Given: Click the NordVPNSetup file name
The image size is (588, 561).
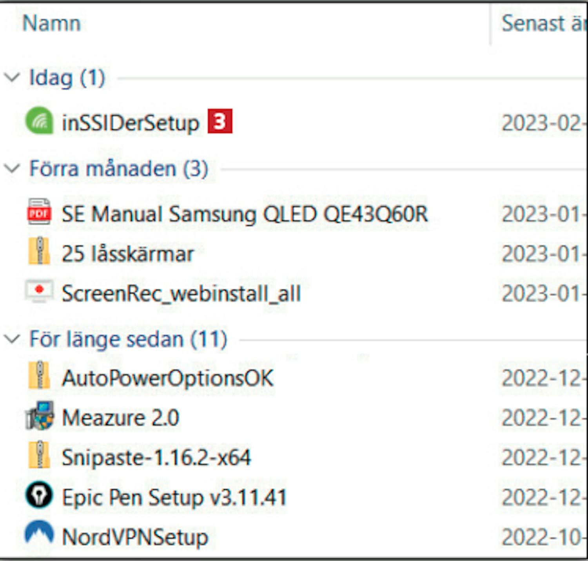Looking at the screenshot, I should click(x=135, y=537).
